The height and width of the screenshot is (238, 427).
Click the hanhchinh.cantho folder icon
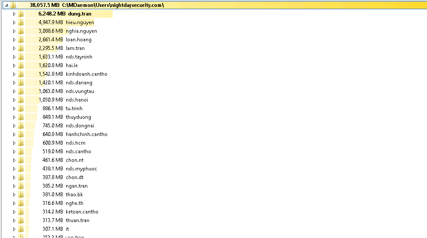coord(21,134)
